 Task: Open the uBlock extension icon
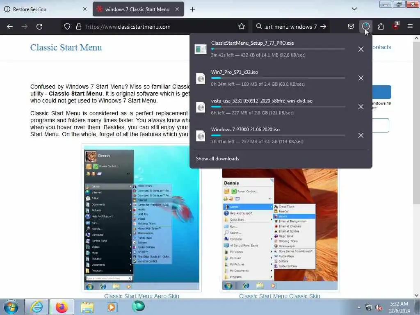[x=396, y=26]
